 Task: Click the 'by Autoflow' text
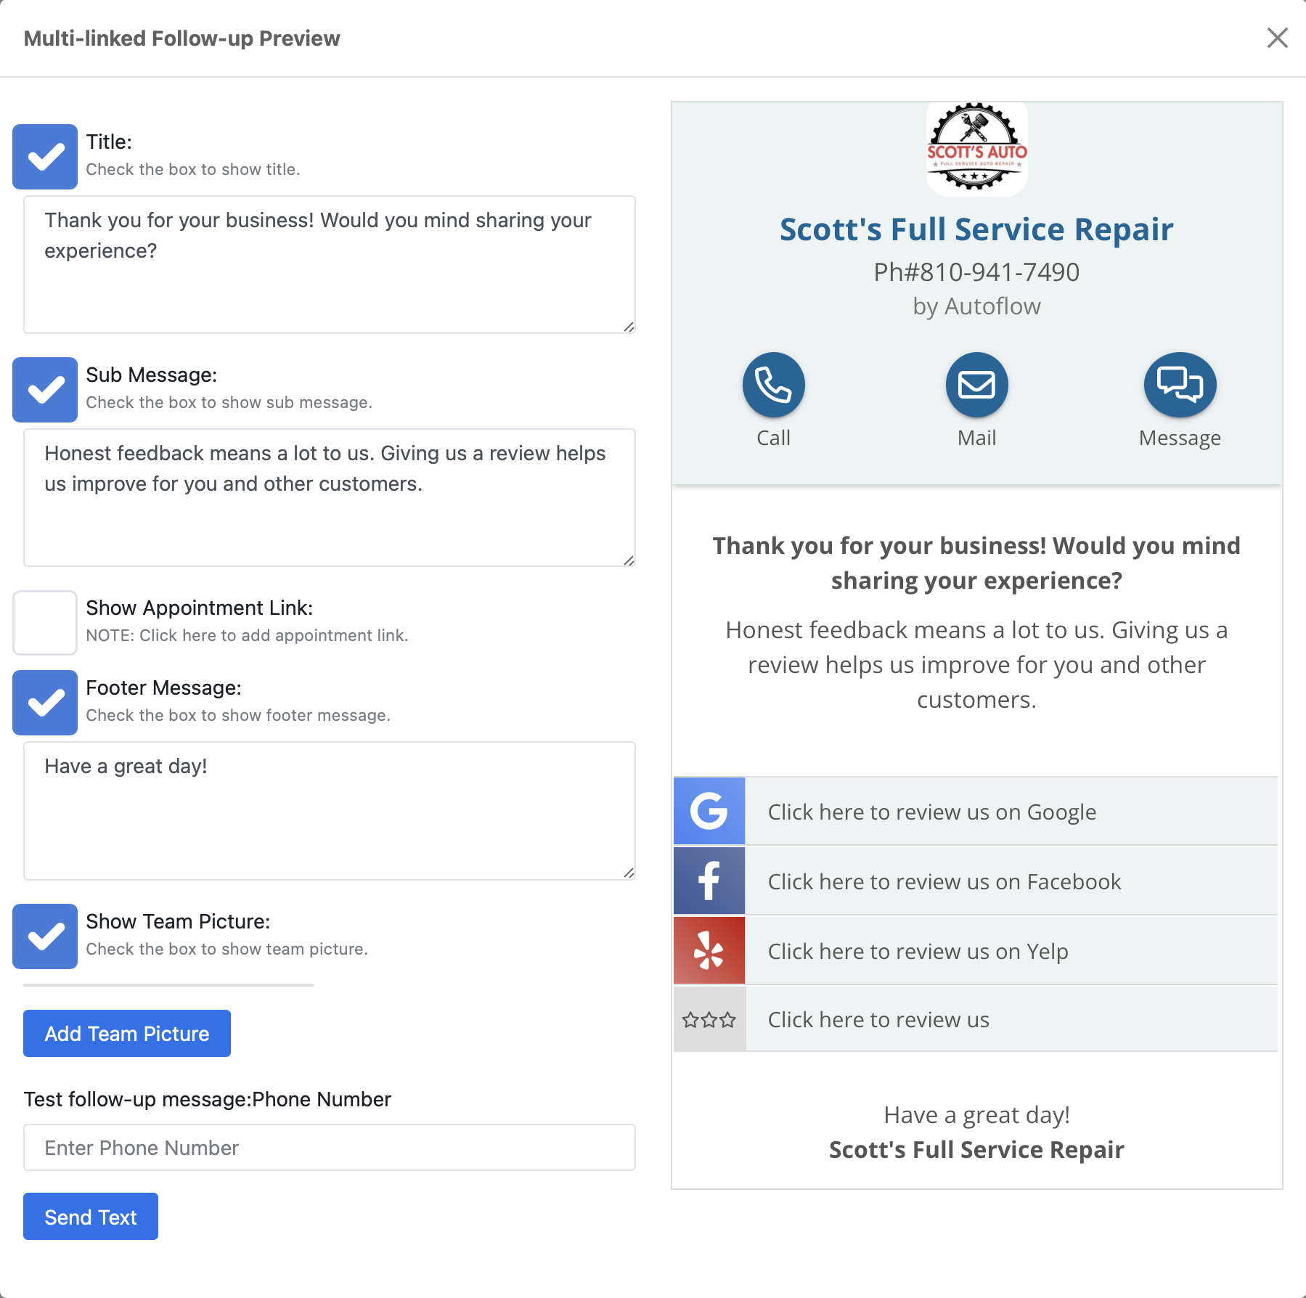point(976,306)
